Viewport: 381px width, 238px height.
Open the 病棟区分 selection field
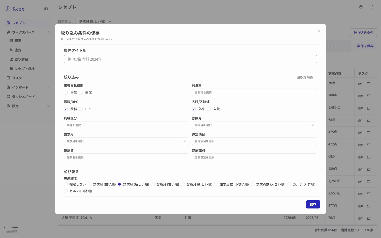click(x=126, y=125)
